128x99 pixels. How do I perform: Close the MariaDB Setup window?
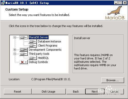click(x=125, y=3)
